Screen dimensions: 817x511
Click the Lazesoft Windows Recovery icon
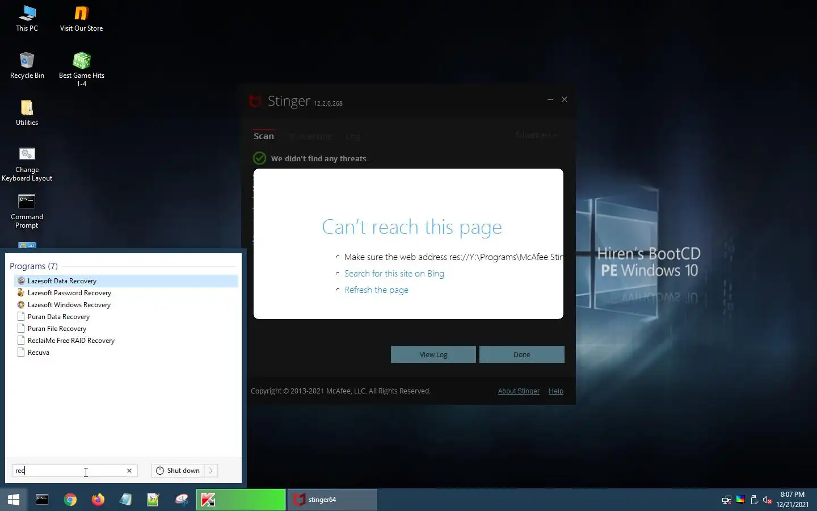[x=21, y=304]
